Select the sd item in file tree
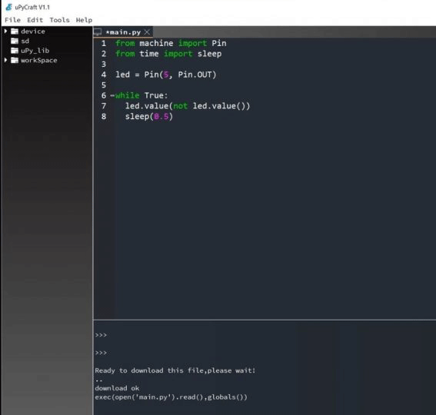Image resolution: width=436 pixels, height=415 pixels. [25, 41]
